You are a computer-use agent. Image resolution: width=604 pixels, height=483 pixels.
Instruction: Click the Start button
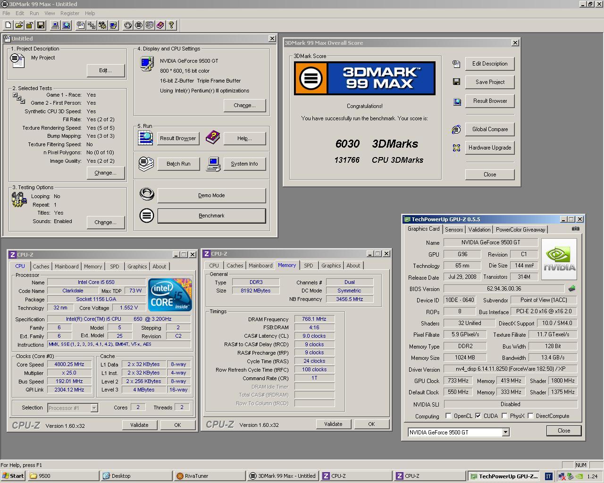click(13, 476)
